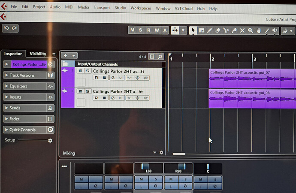
Task: Open the track presets dropdown arrow
Action: click(x=74, y=56)
